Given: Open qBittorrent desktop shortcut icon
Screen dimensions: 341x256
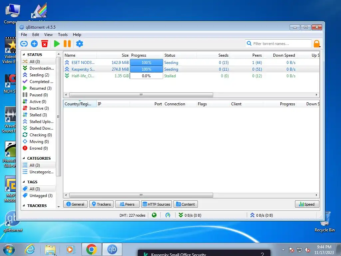Looking at the screenshot, I should [x=12, y=222].
